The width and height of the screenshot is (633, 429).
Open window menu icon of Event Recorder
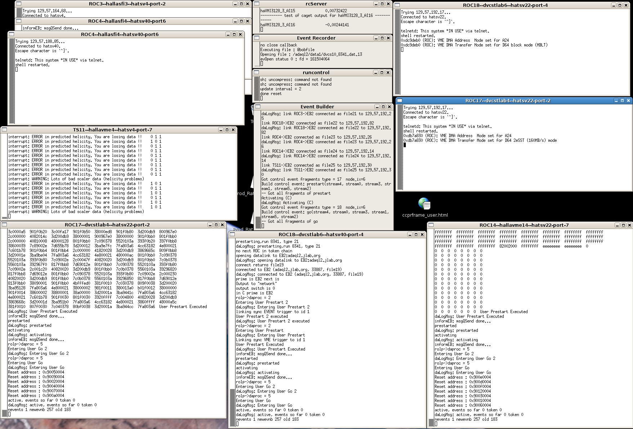(257, 38)
